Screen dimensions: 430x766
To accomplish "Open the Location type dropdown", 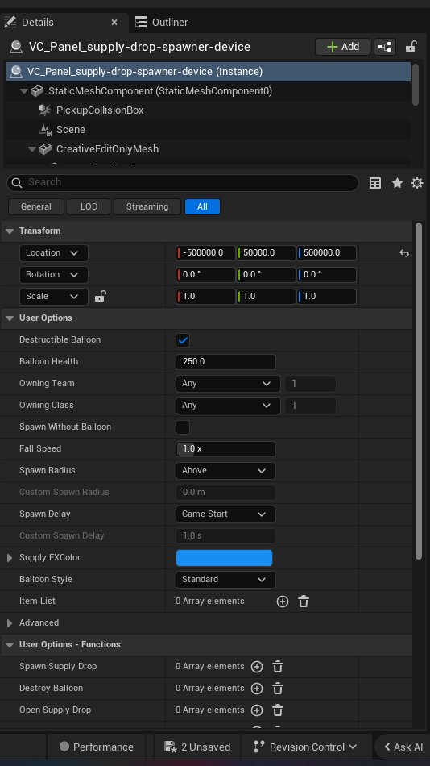I will coord(54,253).
